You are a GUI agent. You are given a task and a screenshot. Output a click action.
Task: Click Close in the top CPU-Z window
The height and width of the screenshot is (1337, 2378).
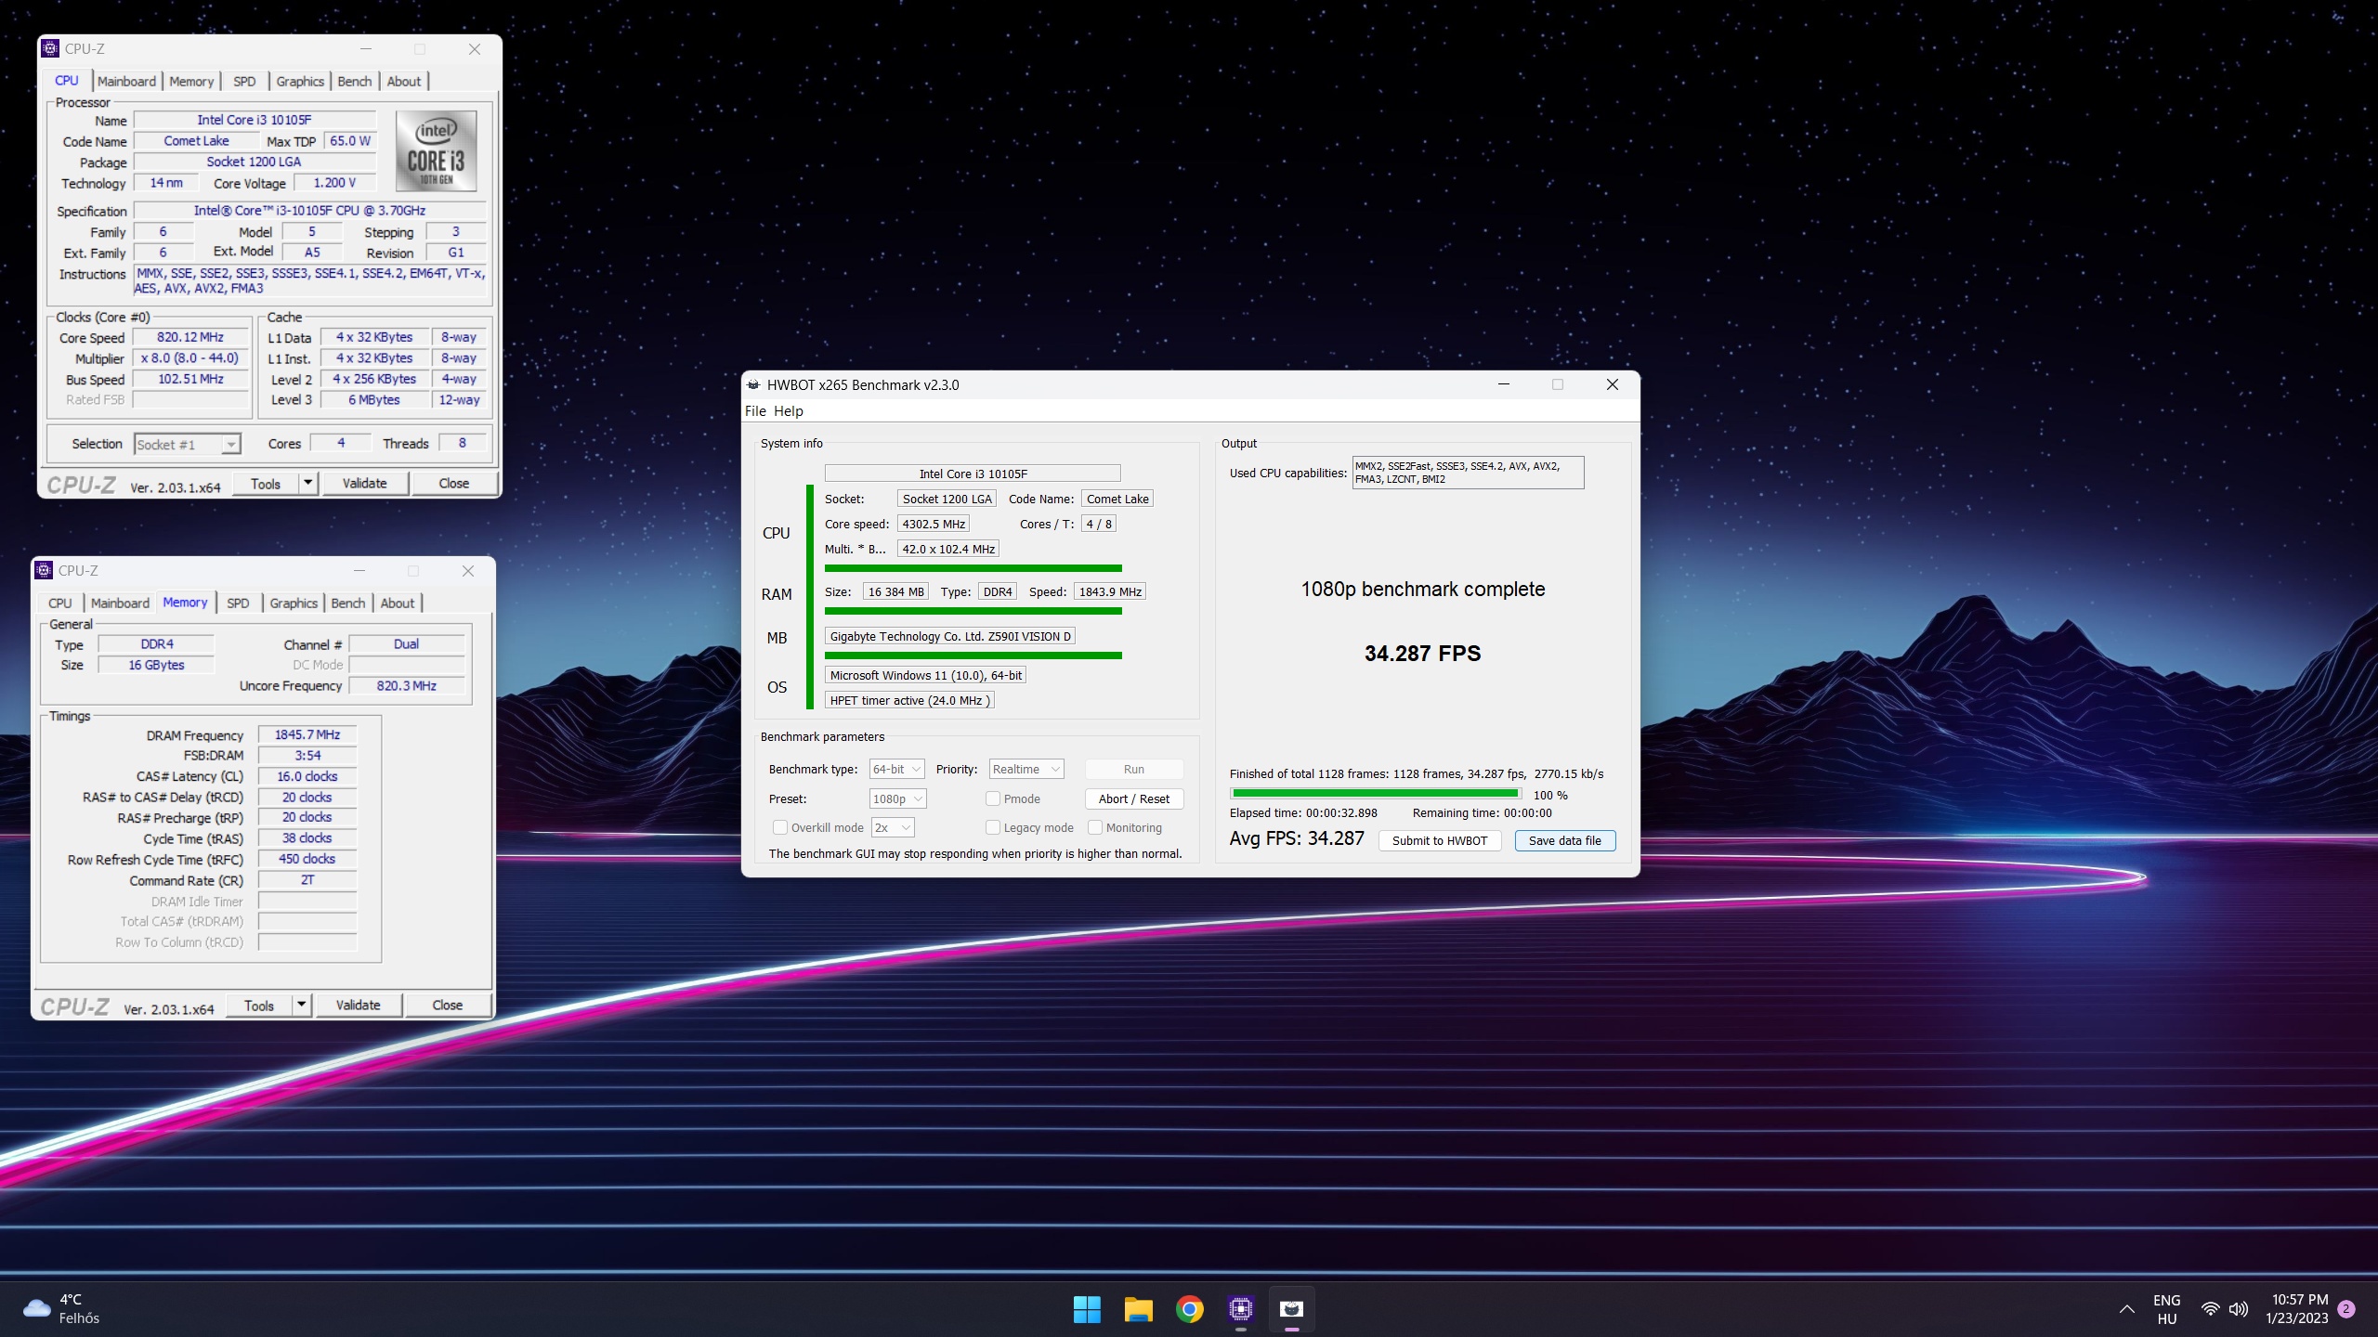pyautogui.click(x=453, y=483)
